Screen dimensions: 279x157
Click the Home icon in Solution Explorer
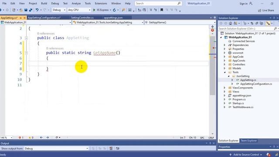[x=230, y=23]
